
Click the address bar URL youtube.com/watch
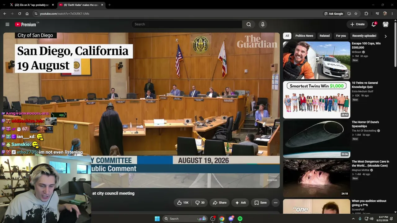(65, 14)
